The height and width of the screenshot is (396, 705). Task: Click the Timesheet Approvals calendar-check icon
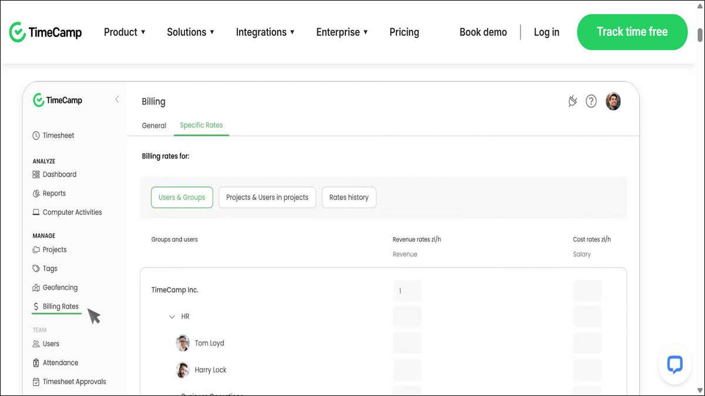point(36,381)
